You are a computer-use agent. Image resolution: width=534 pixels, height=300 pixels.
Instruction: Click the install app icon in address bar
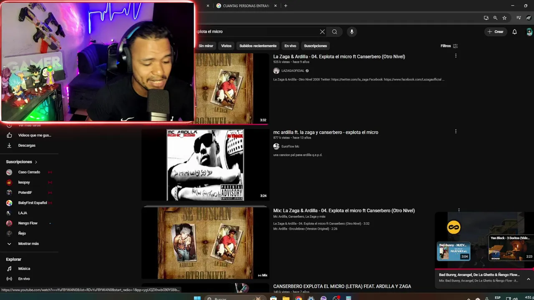tap(486, 18)
